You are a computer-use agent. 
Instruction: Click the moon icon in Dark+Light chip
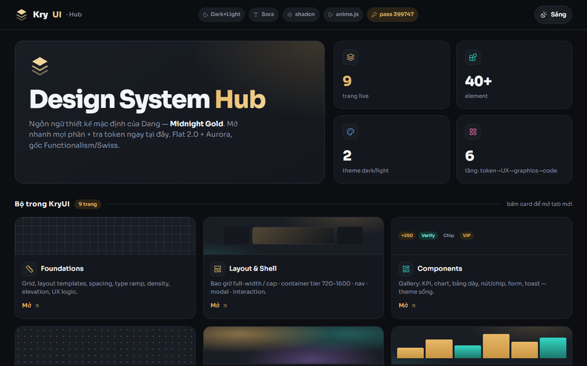click(205, 15)
